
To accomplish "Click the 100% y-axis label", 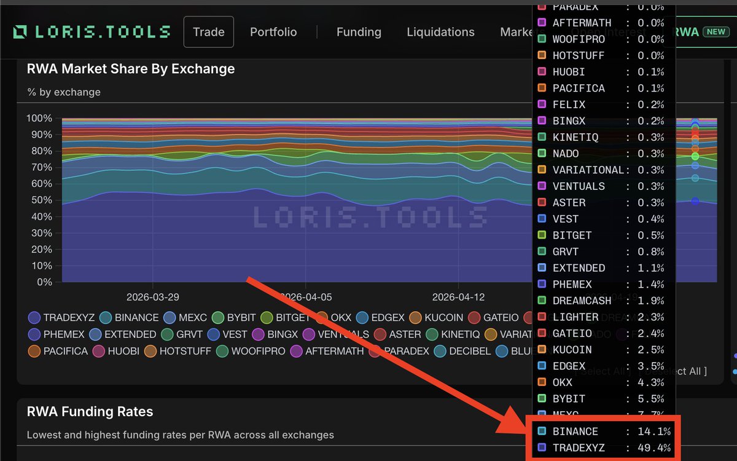I will coord(39,118).
